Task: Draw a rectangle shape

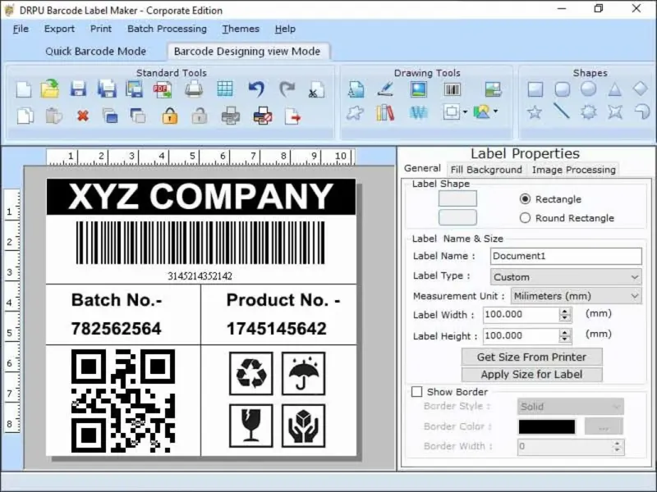Action: (535, 89)
